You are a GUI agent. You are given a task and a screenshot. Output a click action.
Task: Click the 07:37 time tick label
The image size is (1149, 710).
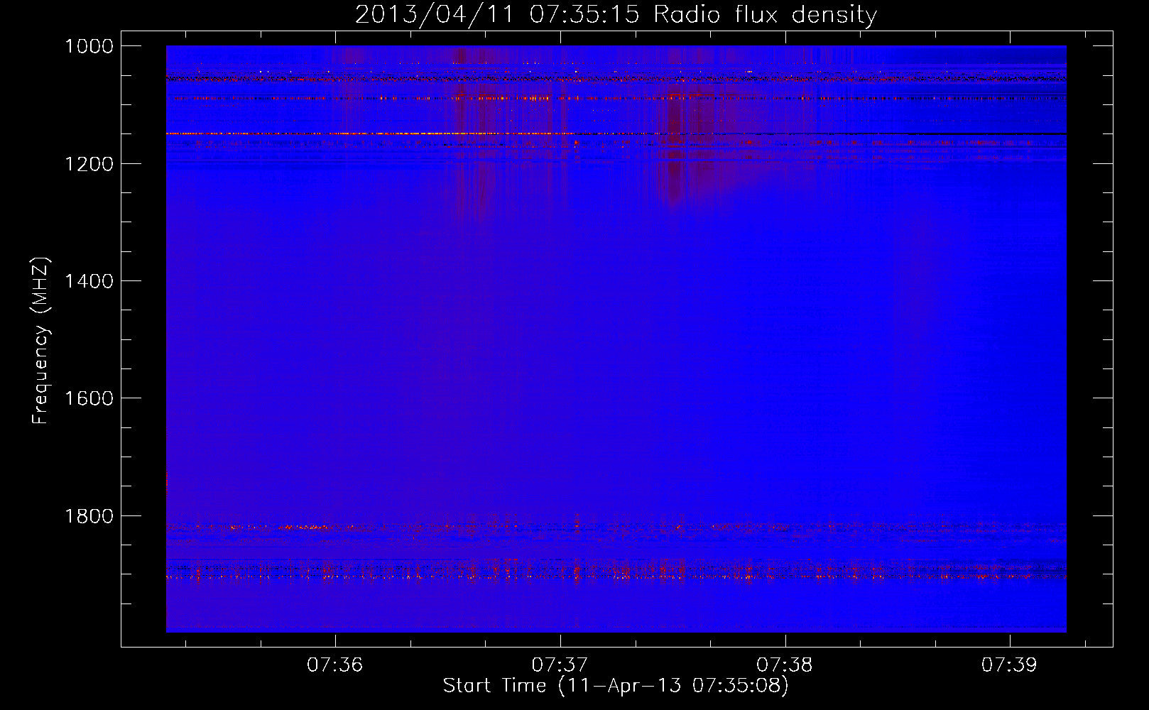point(560,665)
